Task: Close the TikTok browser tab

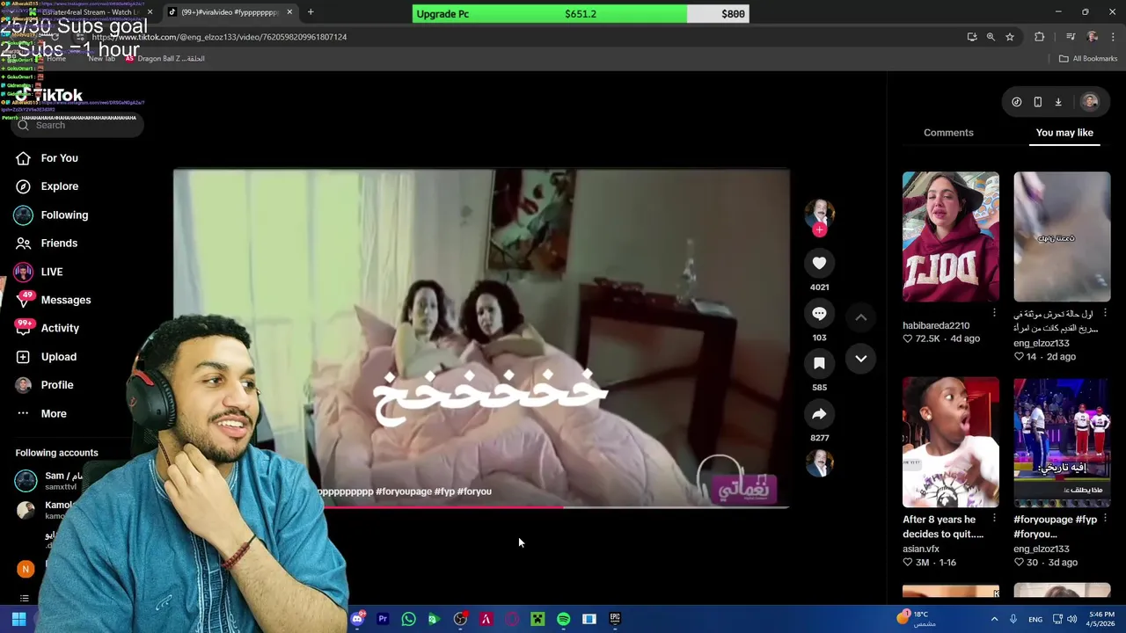Action: [289, 12]
